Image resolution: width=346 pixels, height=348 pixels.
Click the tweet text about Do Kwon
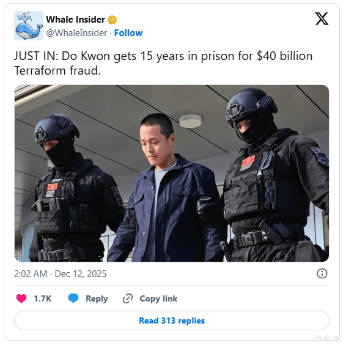point(163,63)
